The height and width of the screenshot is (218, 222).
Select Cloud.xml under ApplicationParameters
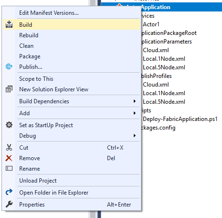coord(156,50)
